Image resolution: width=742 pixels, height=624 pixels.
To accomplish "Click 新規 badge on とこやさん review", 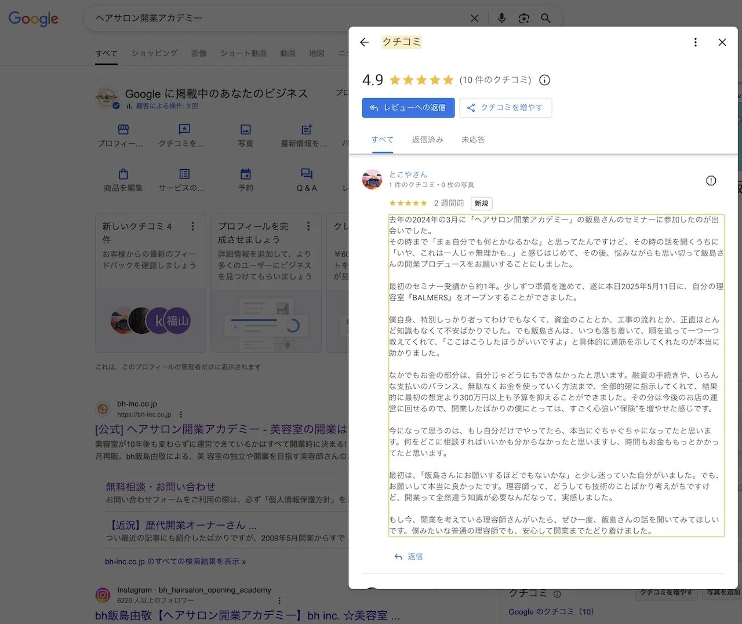I will (x=482, y=203).
